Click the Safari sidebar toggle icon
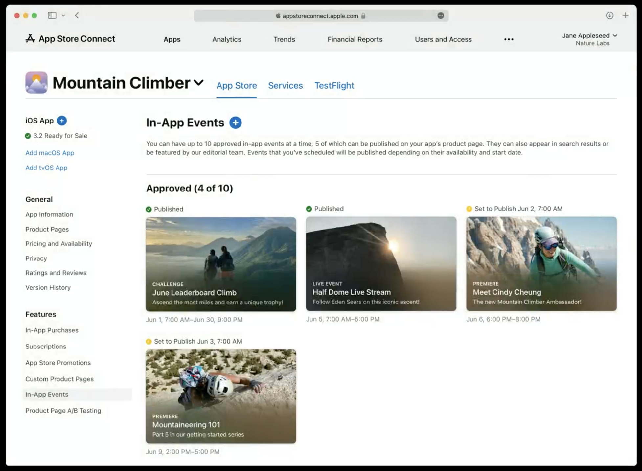This screenshot has width=642, height=471. (x=52, y=15)
